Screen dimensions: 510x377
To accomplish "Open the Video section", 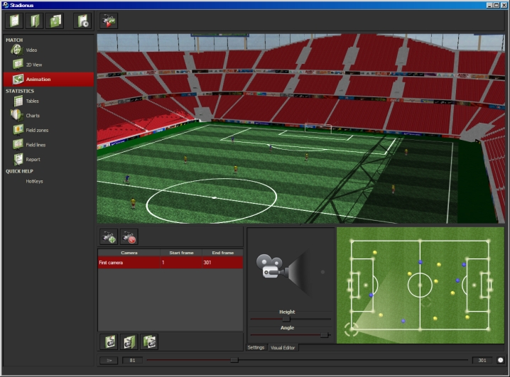I will 31,50.
